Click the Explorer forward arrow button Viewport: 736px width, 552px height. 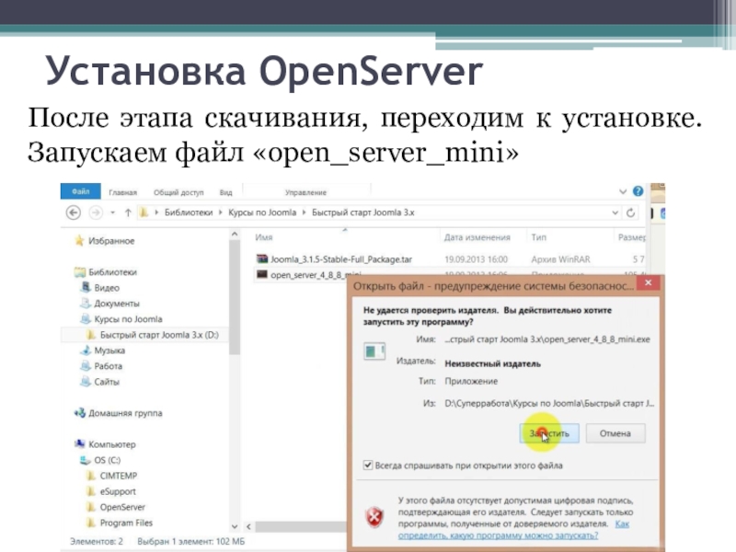(96, 213)
